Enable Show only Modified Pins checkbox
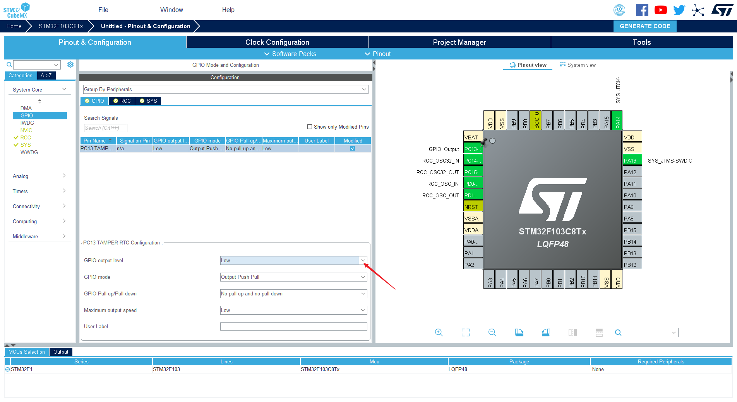 (310, 127)
